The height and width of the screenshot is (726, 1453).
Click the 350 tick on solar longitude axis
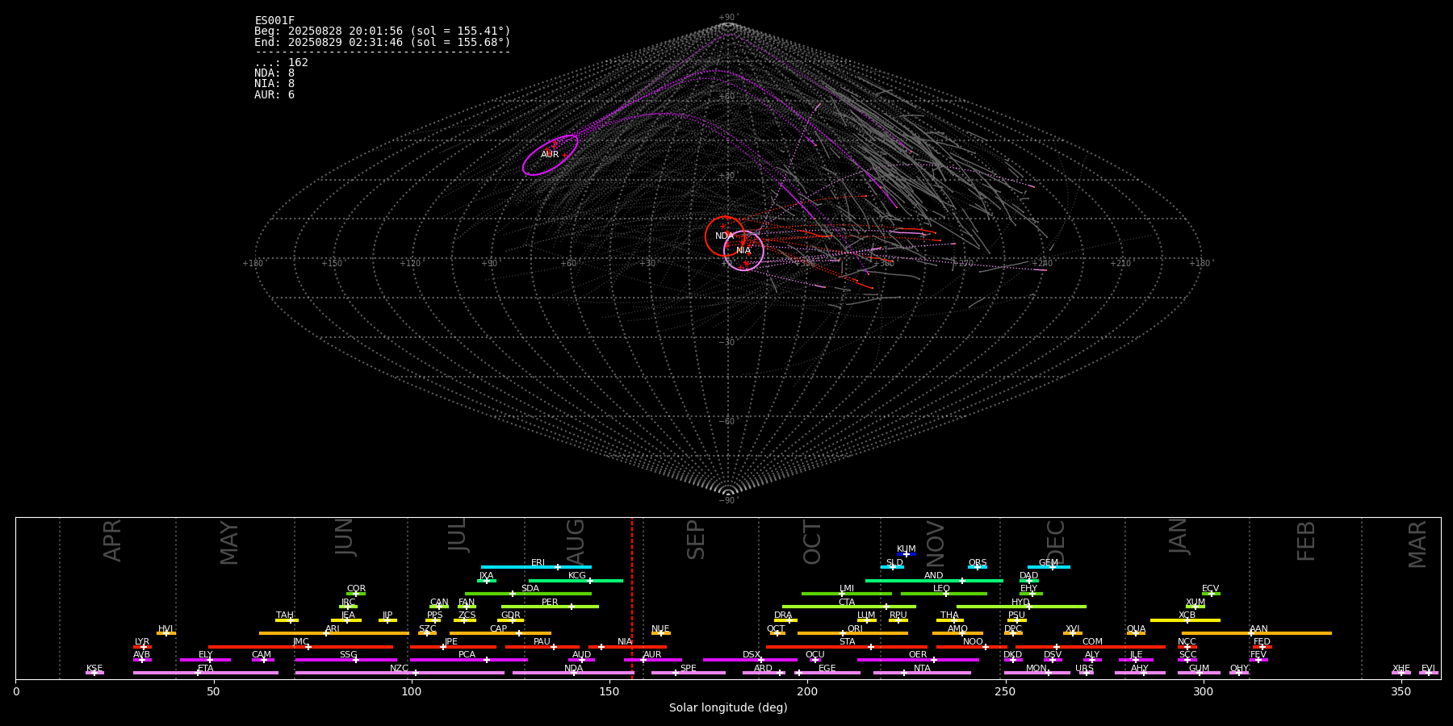(x=1401, y=691)
